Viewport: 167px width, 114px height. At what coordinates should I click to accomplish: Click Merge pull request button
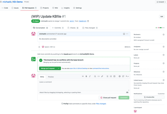pyautogui.click(x=48, y=68)
